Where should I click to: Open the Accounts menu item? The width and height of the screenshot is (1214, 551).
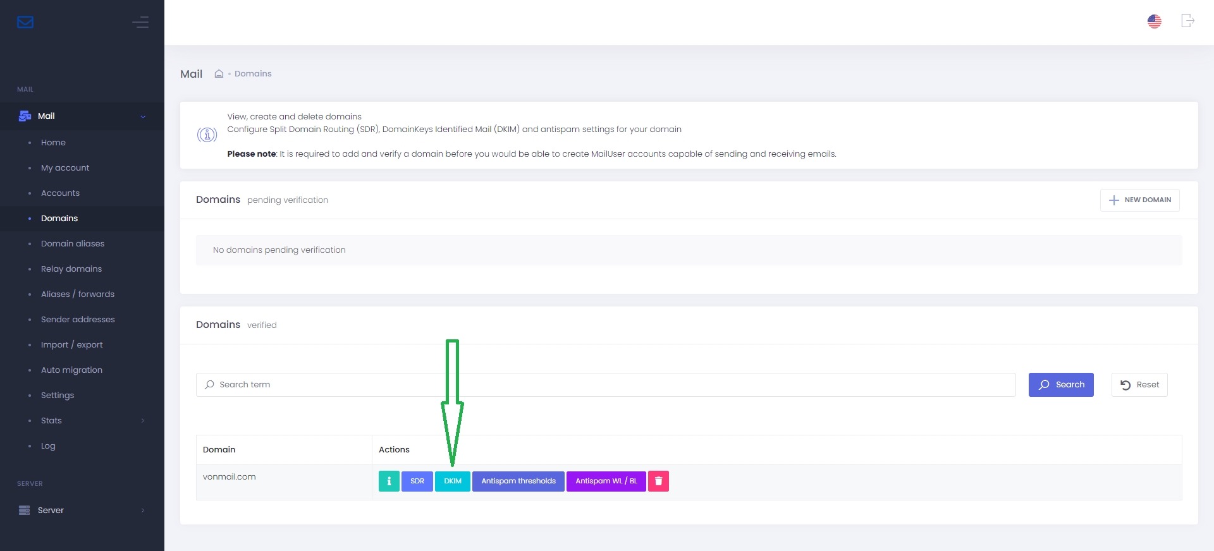tap(60, 193)
